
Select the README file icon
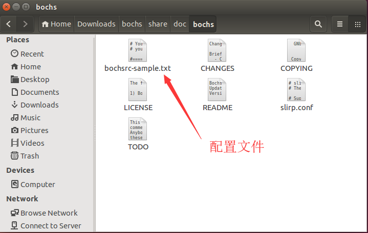(x=217, y=90)
